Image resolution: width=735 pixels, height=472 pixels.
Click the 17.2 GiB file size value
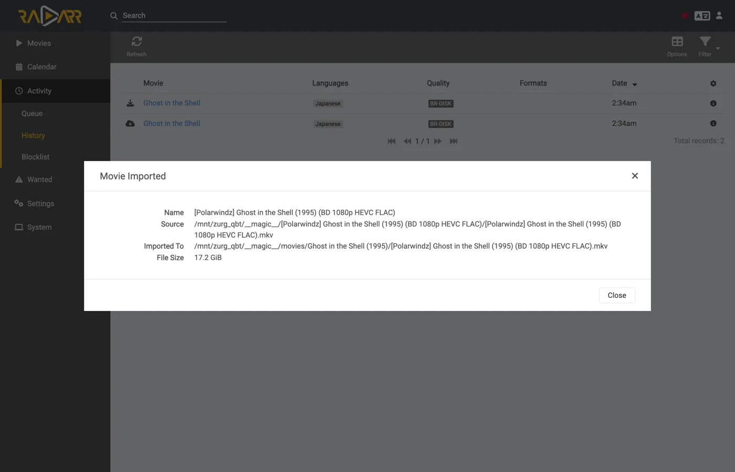[208, 258]
